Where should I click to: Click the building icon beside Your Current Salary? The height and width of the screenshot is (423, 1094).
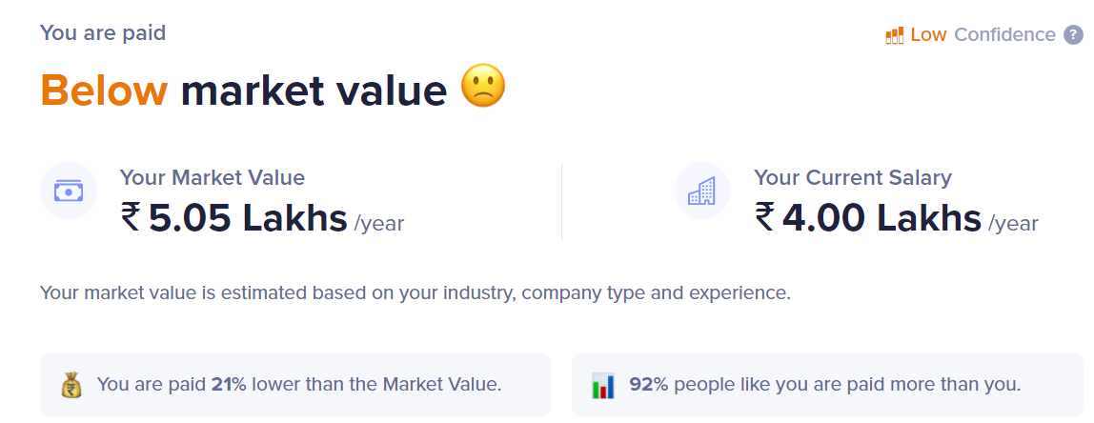tap(702, 191)
